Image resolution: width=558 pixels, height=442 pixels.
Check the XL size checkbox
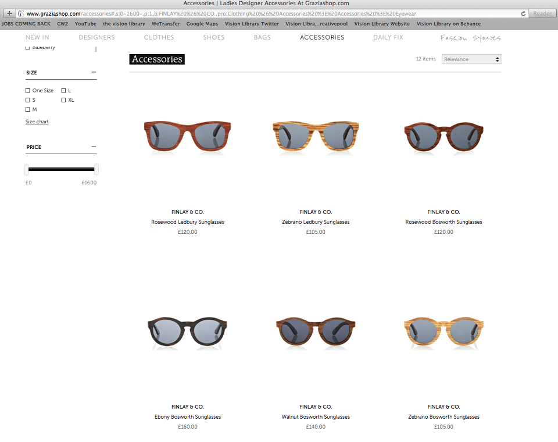[64, 100]
